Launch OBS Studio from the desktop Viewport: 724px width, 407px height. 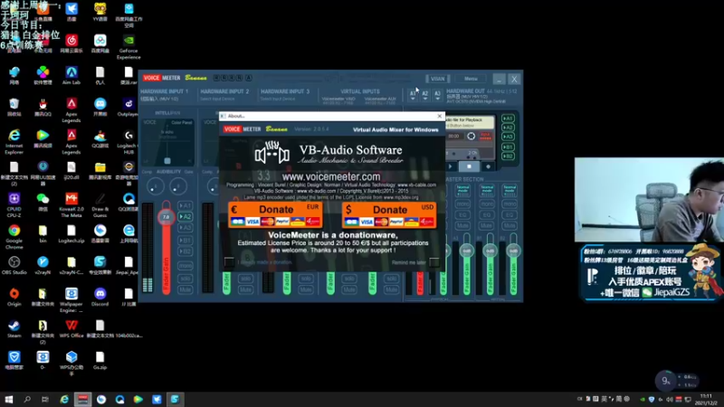pos(14,265)
